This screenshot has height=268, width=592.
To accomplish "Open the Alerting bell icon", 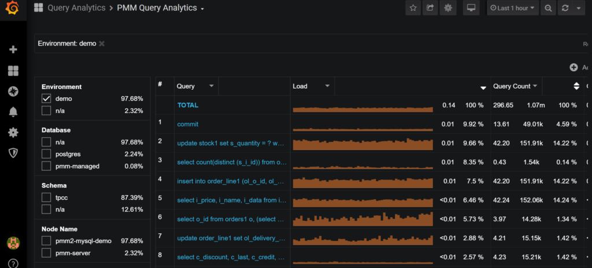I will pos(13,112).
